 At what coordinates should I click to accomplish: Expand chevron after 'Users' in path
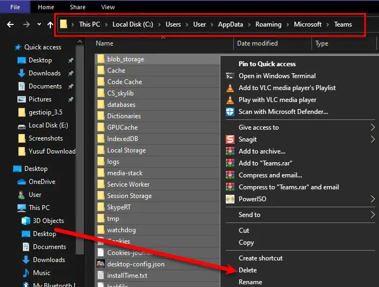tap(187, 25)
